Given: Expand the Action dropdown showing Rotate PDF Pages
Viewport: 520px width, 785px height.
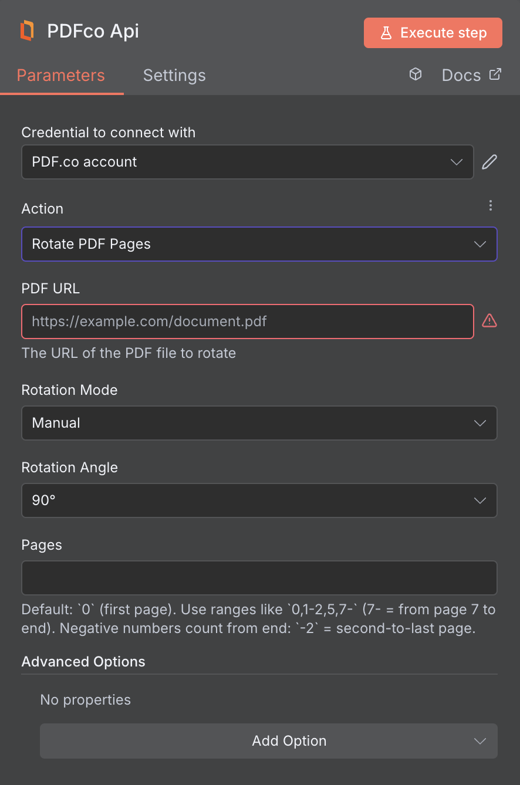Looking at the screenshot, I should click(259, 244).
